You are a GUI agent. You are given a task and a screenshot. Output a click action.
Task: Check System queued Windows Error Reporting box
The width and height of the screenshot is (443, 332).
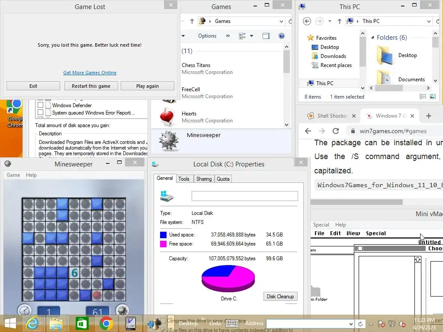point(40,112)
